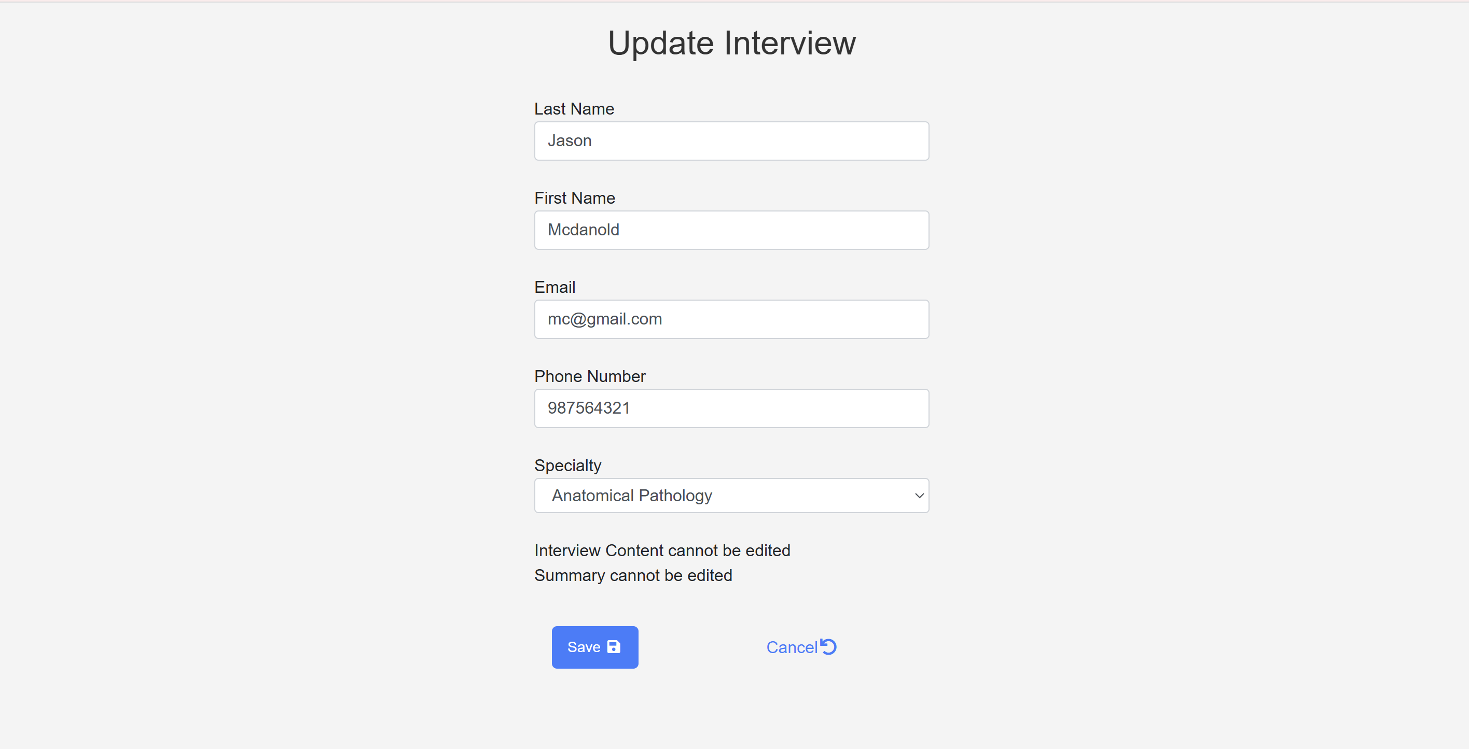Click the undo arrow icon beside Cancel
The width and height of the screenshot is (1469, 749).
828,646
